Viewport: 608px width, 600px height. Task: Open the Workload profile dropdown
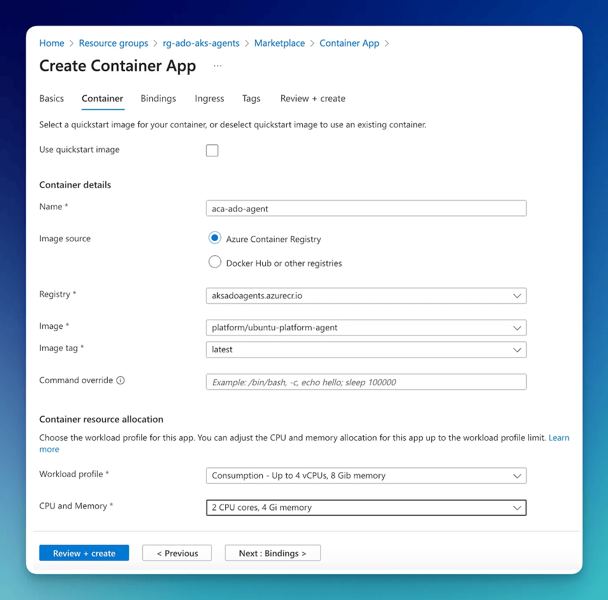(366, 475)
